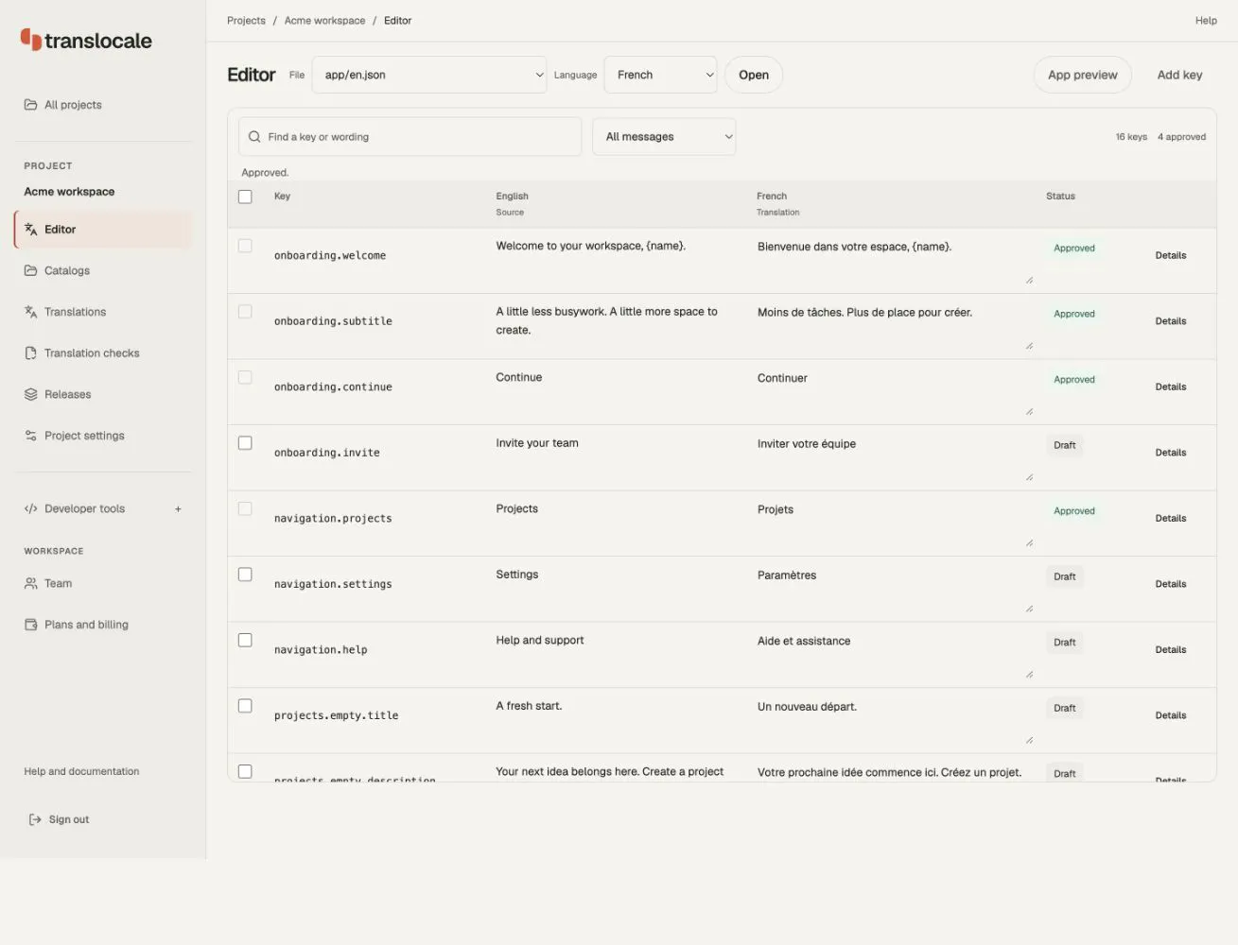Click the Team people icon
This screenshot has height=945, width=1238.
coord(31,583)
